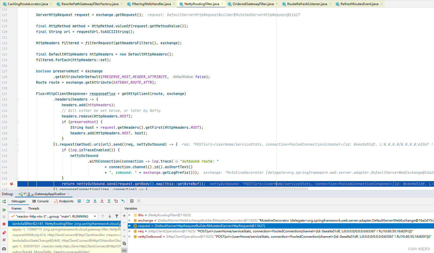Screen dimensions: 434x253
Task: Click the frames filter funnel icon
Action: 117,216
